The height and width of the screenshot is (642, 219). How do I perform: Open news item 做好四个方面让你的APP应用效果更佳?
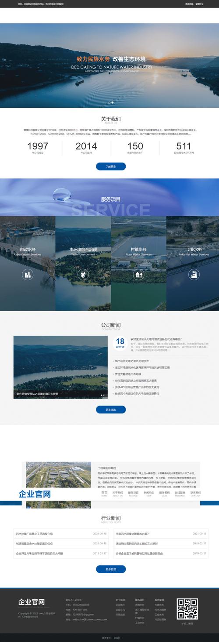(x=137, y=393)
